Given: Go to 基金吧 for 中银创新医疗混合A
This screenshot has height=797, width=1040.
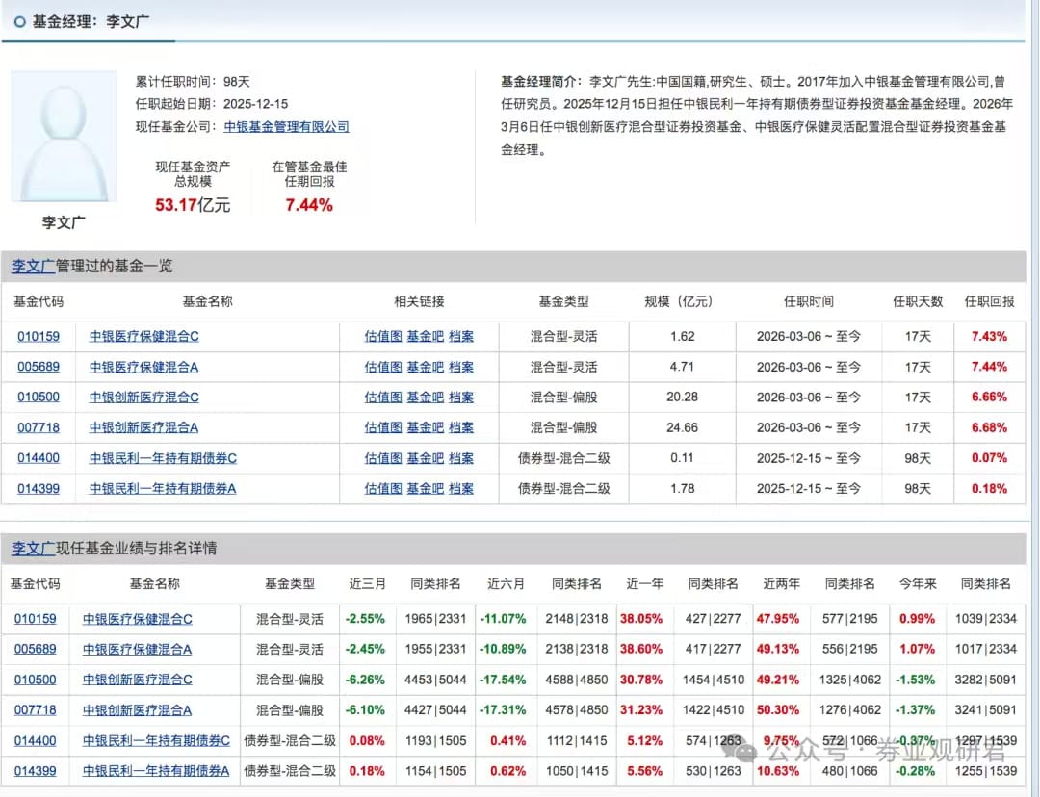Looking at the screenshot, I should pos(425,427).
